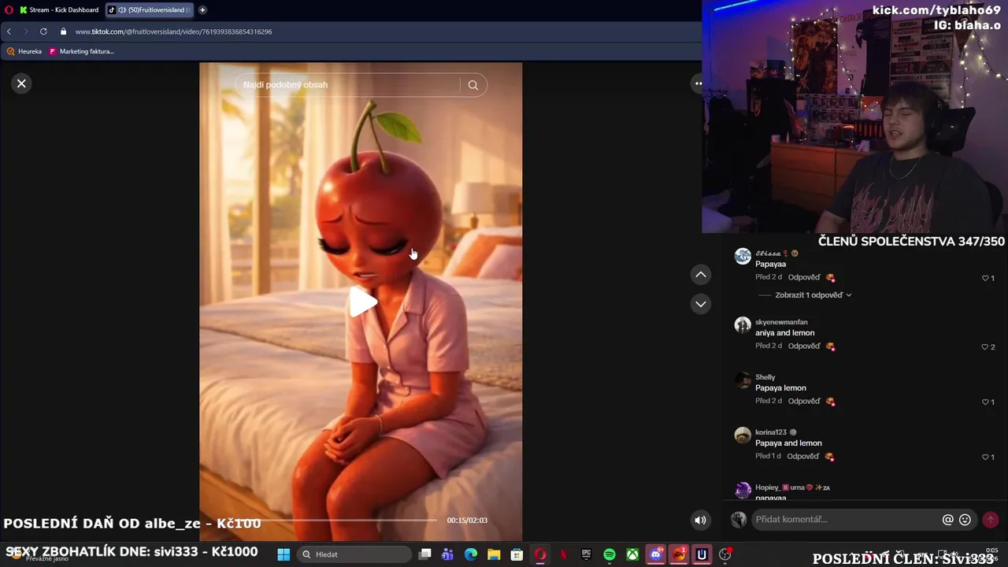Open Microsoft Store from the taskbar
The height and width of the screenshot is (567, 1008).
coord(517,554)
